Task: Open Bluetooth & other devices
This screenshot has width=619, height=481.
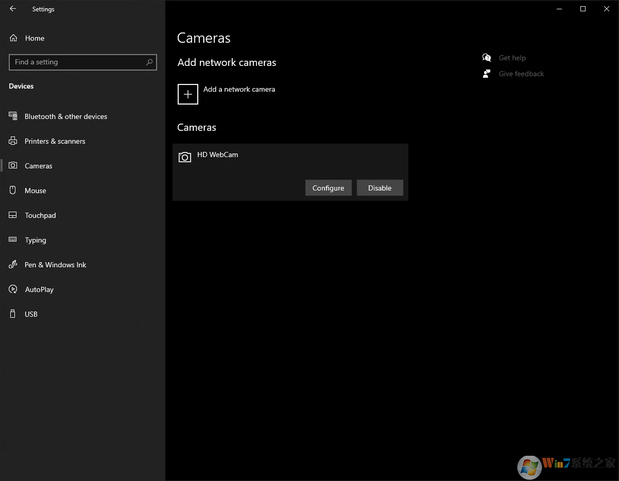Action: pos(65,116)
